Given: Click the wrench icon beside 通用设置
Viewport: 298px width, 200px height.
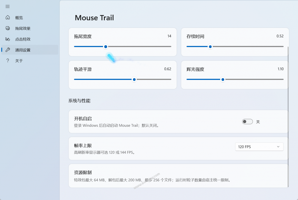Looking at the screenshot, I should point(8,50).
